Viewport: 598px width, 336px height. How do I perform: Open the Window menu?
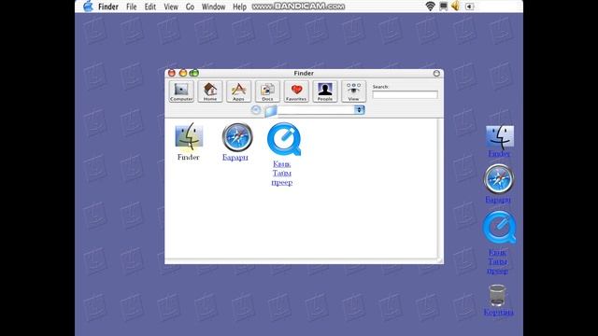click(213, 7)
